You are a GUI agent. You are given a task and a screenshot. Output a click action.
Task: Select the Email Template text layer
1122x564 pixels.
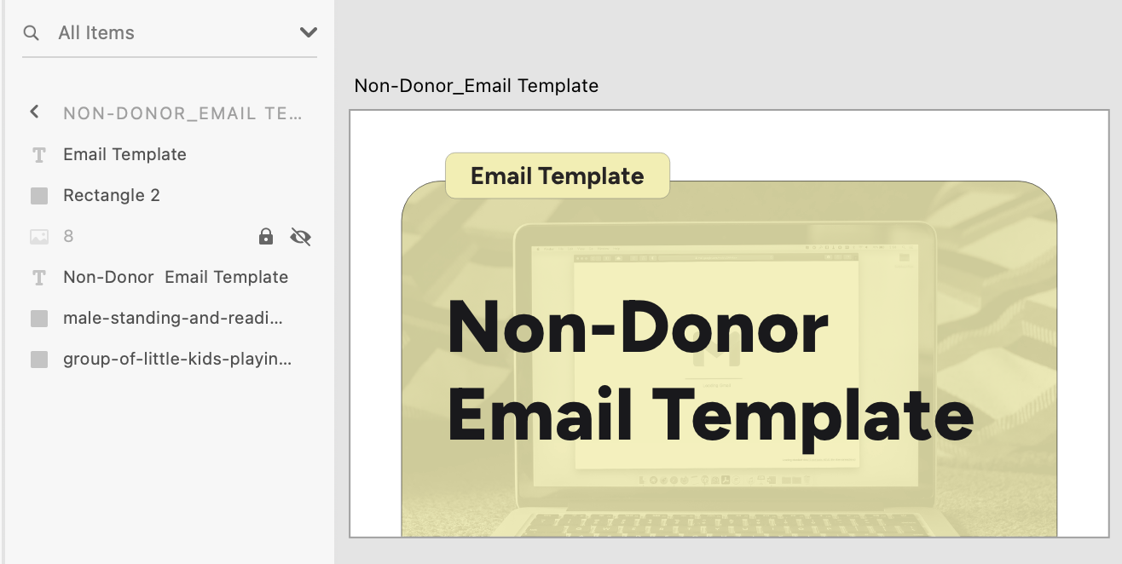point(124,154)
